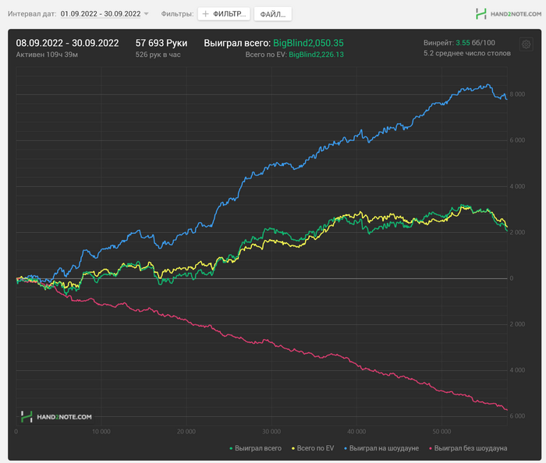546x463 pixels.
Task: Click the Фильтры label
Action: 177,14
